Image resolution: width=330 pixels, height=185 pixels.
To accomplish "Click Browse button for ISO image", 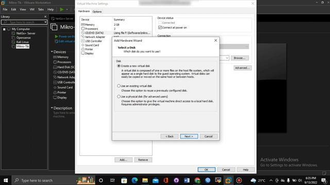I will [240, 58].
